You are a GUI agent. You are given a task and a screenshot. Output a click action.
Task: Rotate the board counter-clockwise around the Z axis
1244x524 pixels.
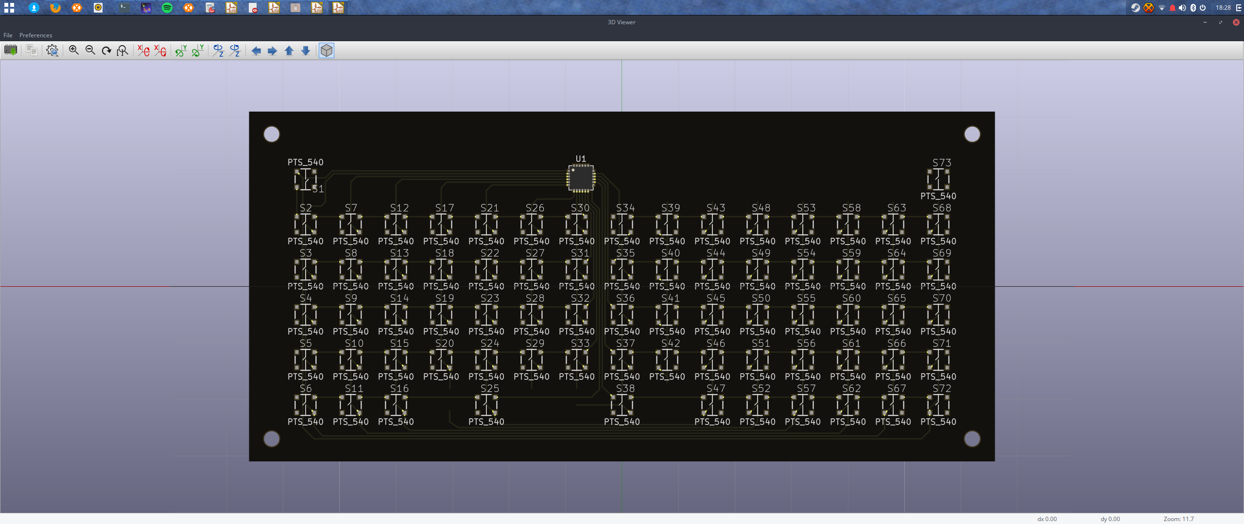point(235,50)
